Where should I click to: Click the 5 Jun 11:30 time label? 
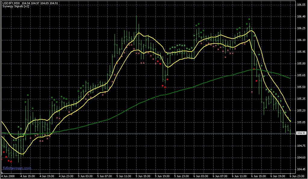124,176
